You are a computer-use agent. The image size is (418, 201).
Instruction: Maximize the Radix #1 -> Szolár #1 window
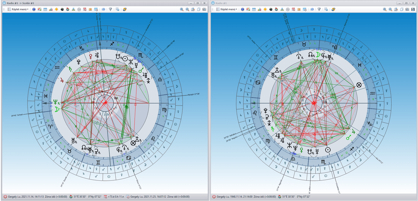pos(198,3)
